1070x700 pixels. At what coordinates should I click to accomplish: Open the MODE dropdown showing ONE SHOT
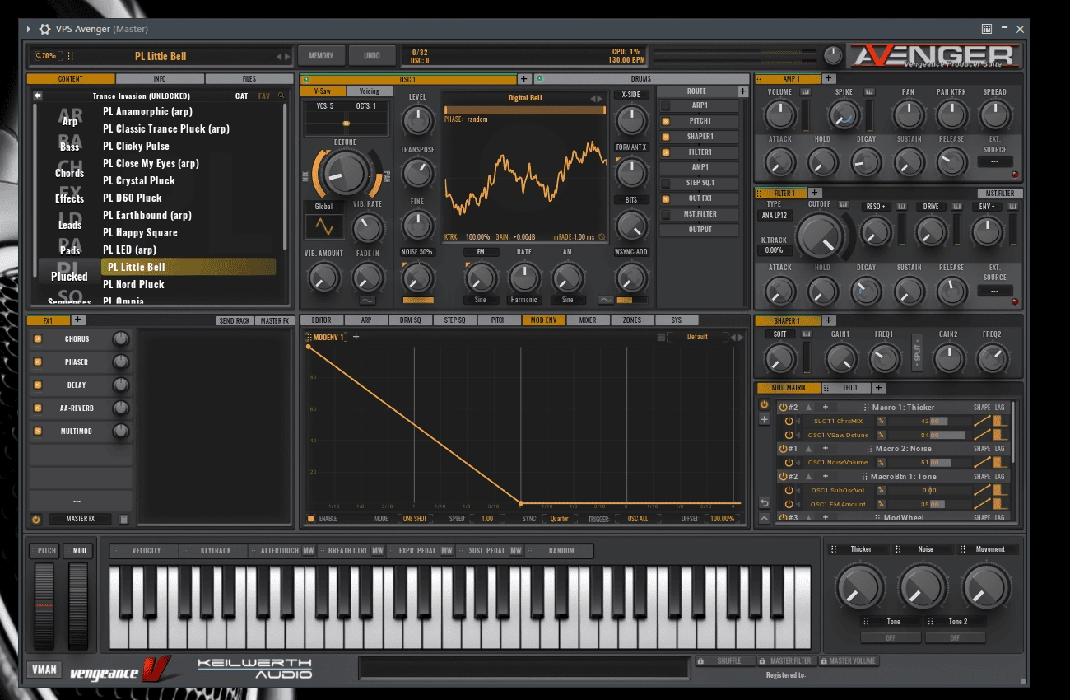tap(414, 519)
